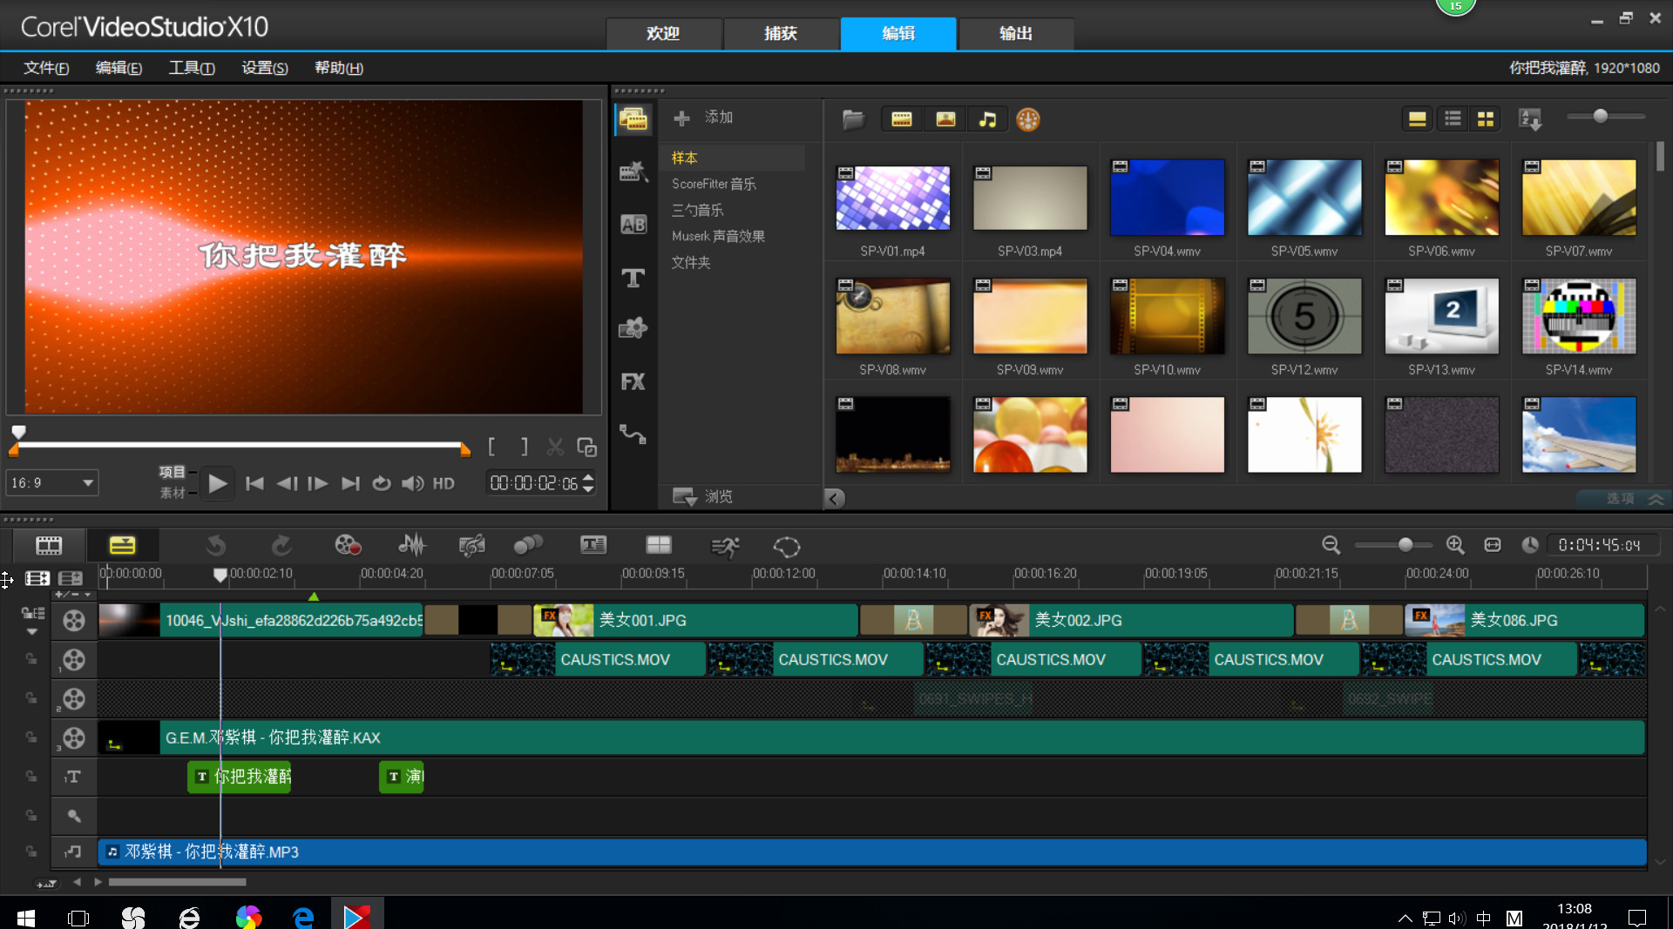Viewport: 1673px width, 929px height.
Task: Select the SP-V12.wmv countdown thumbnail
Action: coord(1304,316)
